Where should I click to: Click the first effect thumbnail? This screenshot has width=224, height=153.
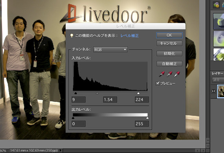[x=219, y=21]
